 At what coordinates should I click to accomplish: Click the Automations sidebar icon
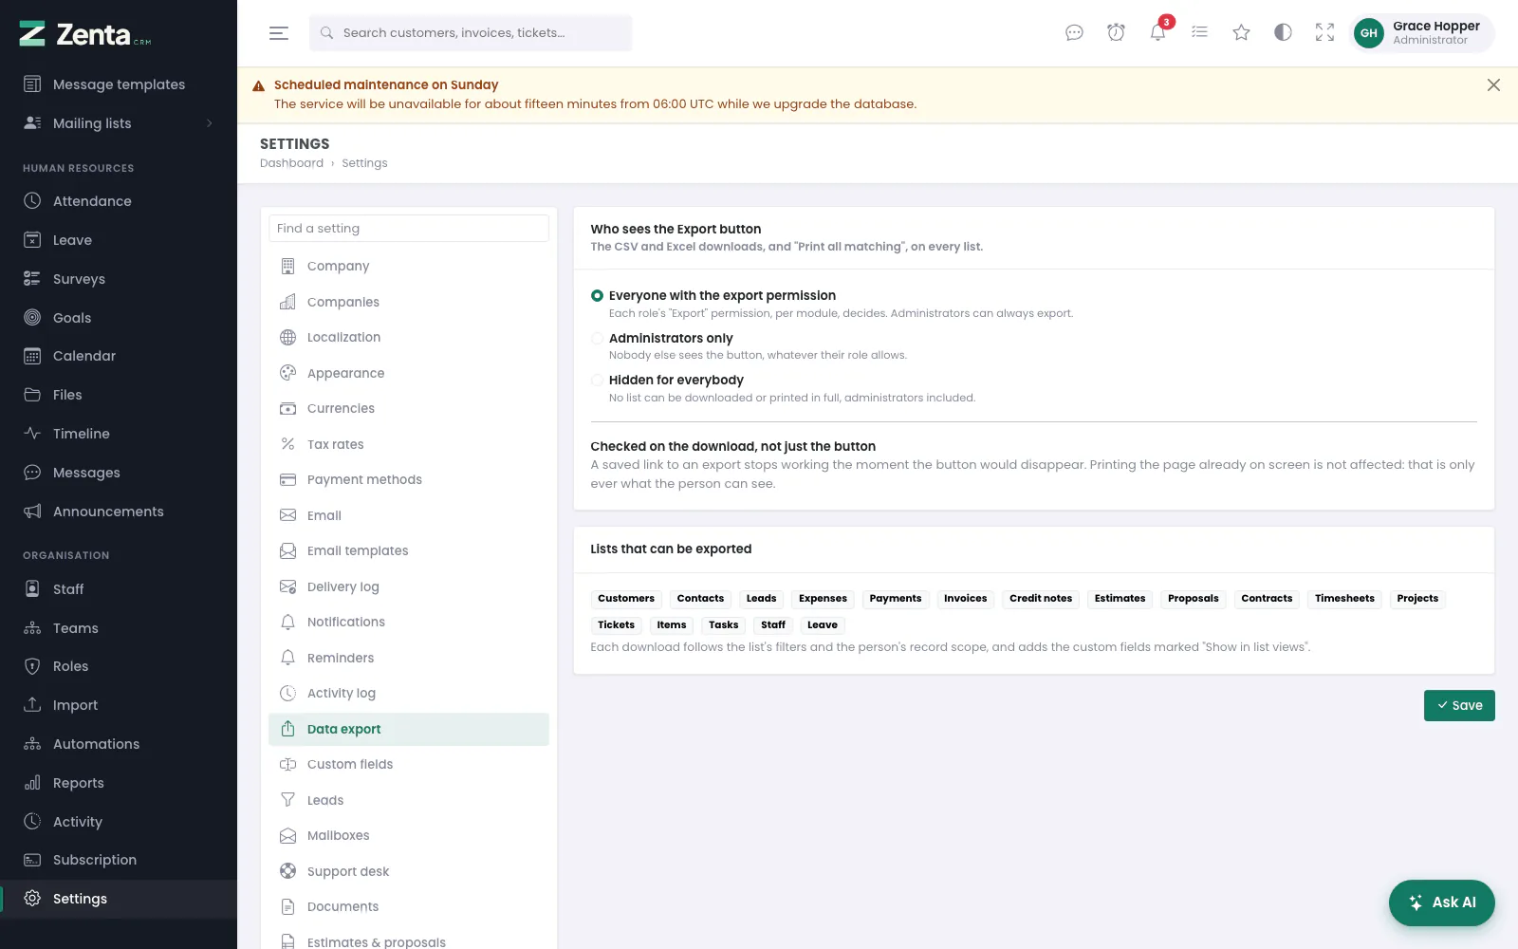point(32,744)
